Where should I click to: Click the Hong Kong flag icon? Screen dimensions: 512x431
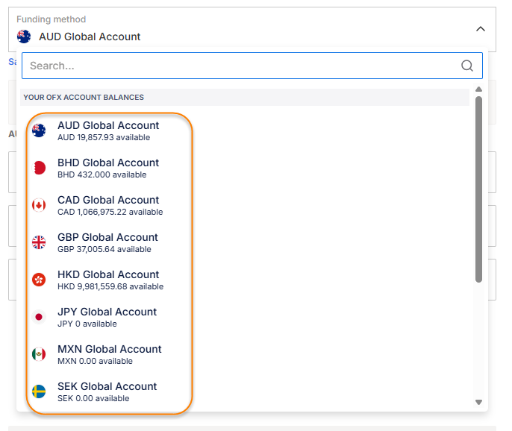pos(39,280)
